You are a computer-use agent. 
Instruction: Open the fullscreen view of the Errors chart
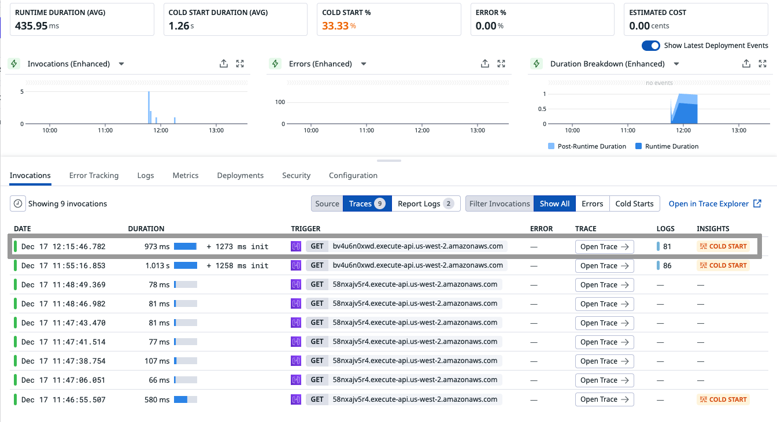[x=501, y=64]
